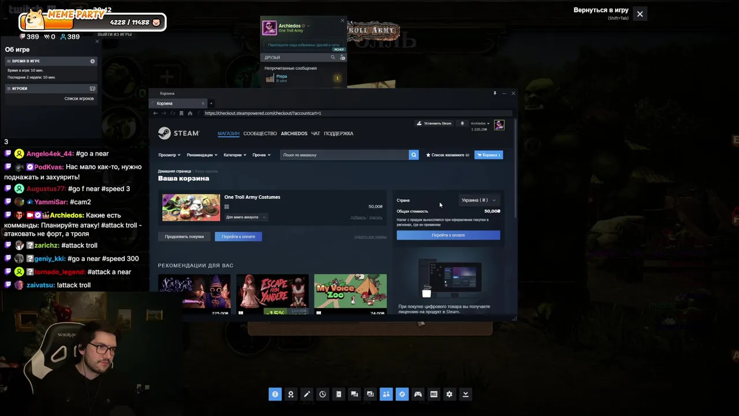The image size is (739, 416).
Task: Open the downloads arrow icon in overlay bar
Action: point(465,394)
